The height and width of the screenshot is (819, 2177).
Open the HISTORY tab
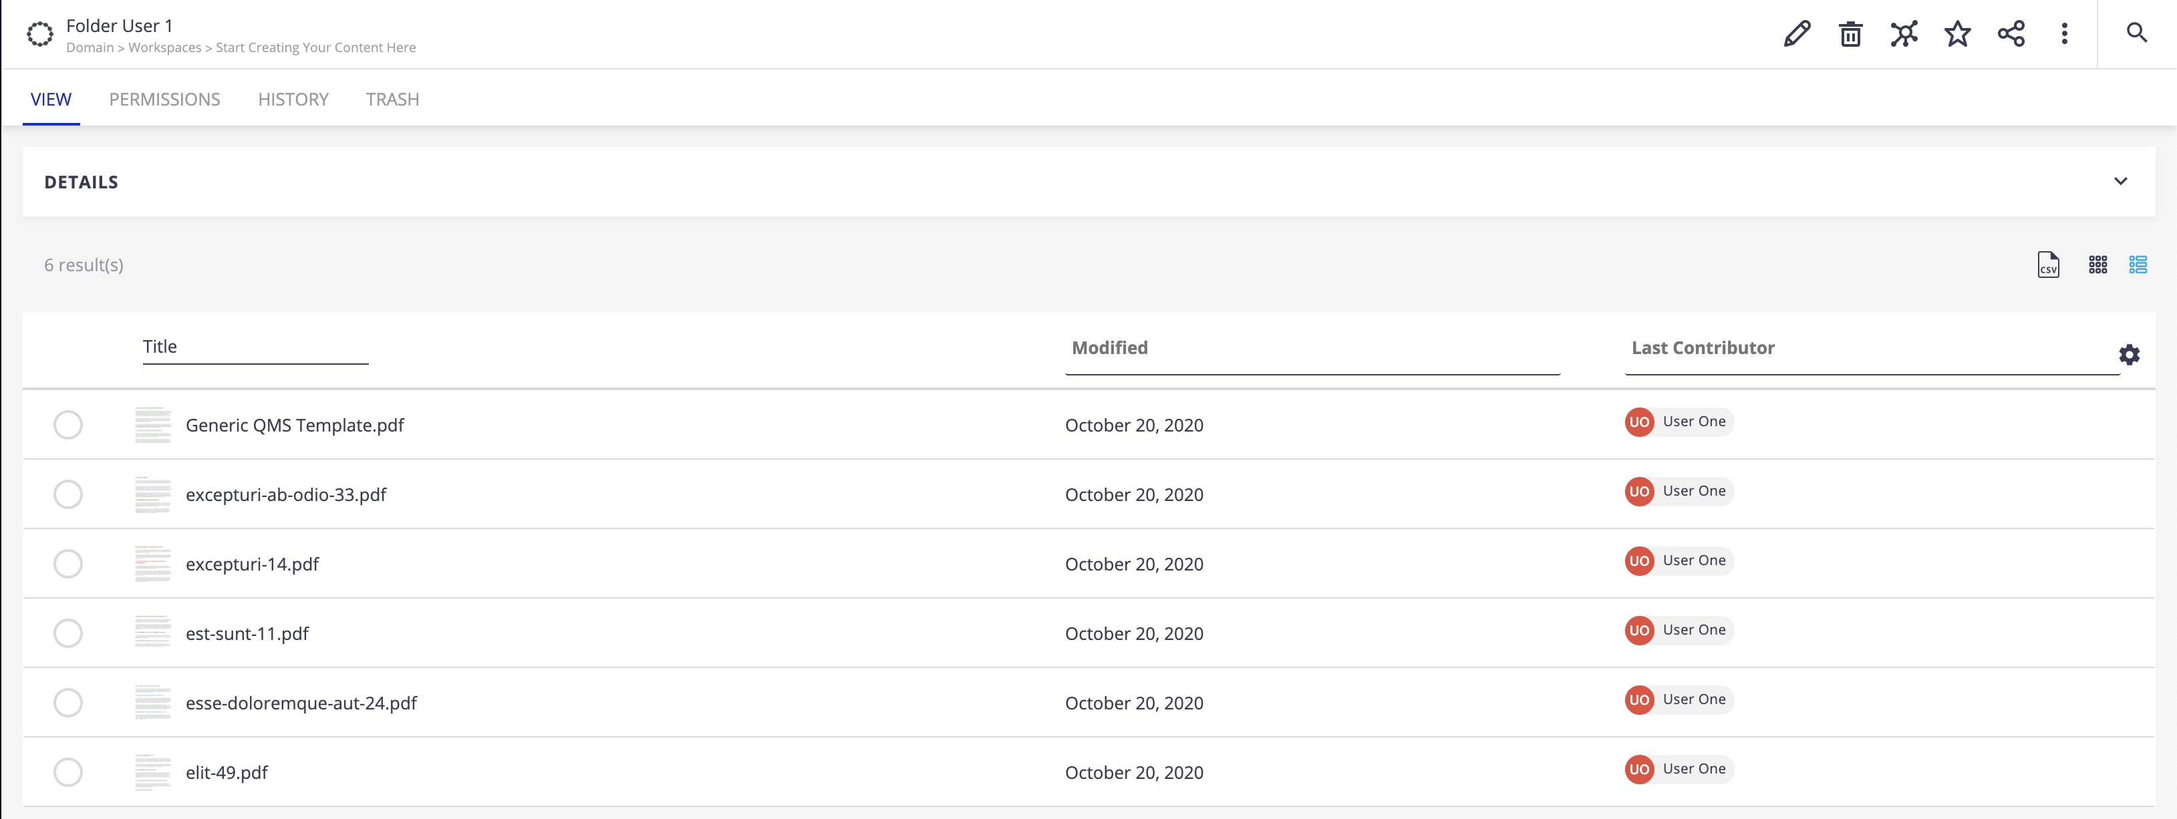coord(293,99)
